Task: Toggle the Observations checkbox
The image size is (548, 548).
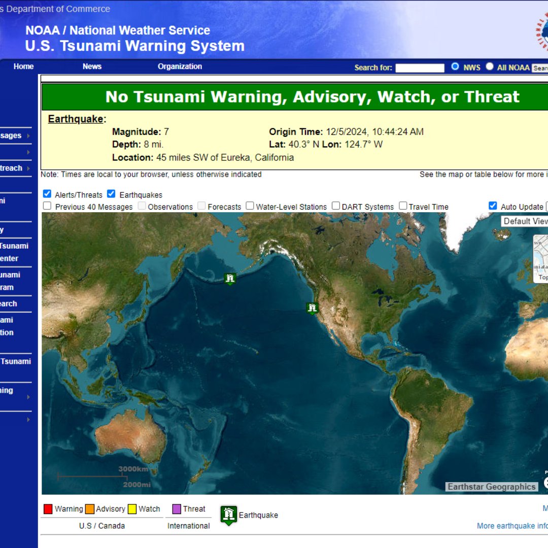Action: click(142, 206)
